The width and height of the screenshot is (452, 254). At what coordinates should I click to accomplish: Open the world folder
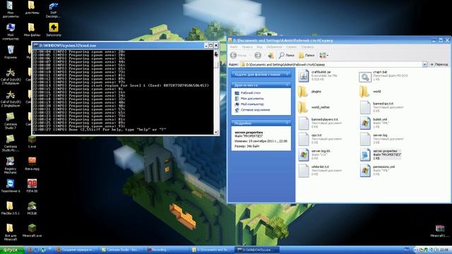coord(370,91)
